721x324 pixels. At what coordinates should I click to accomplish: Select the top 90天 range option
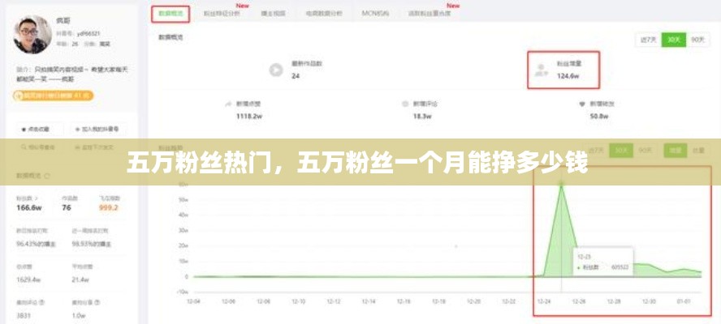[x=697, y=39]
